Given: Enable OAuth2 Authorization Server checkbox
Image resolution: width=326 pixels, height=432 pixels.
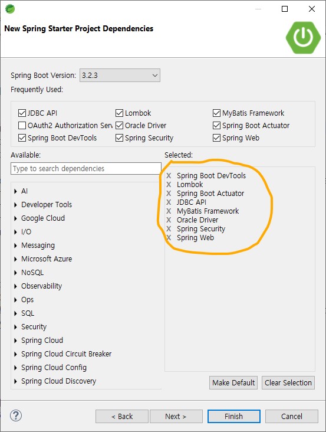Looking at the screenshot, I should [x=22, y=125].
